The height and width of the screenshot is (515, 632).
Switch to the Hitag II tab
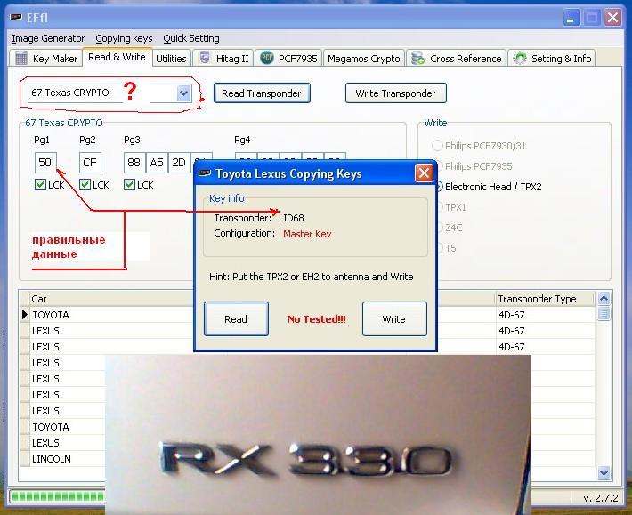click(223, 59)
